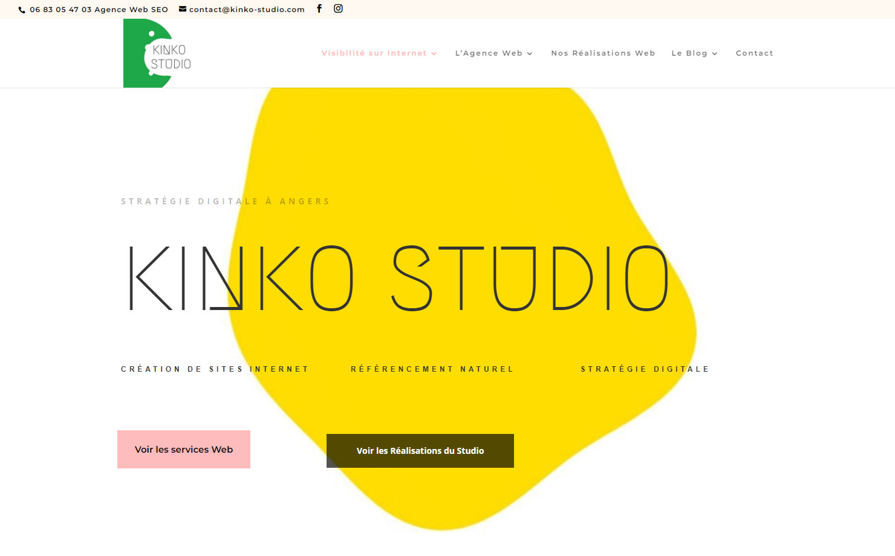Click the lower Stratégie digitale text
Viewport: 895px width, 556px height.
[x=645, y=369]
